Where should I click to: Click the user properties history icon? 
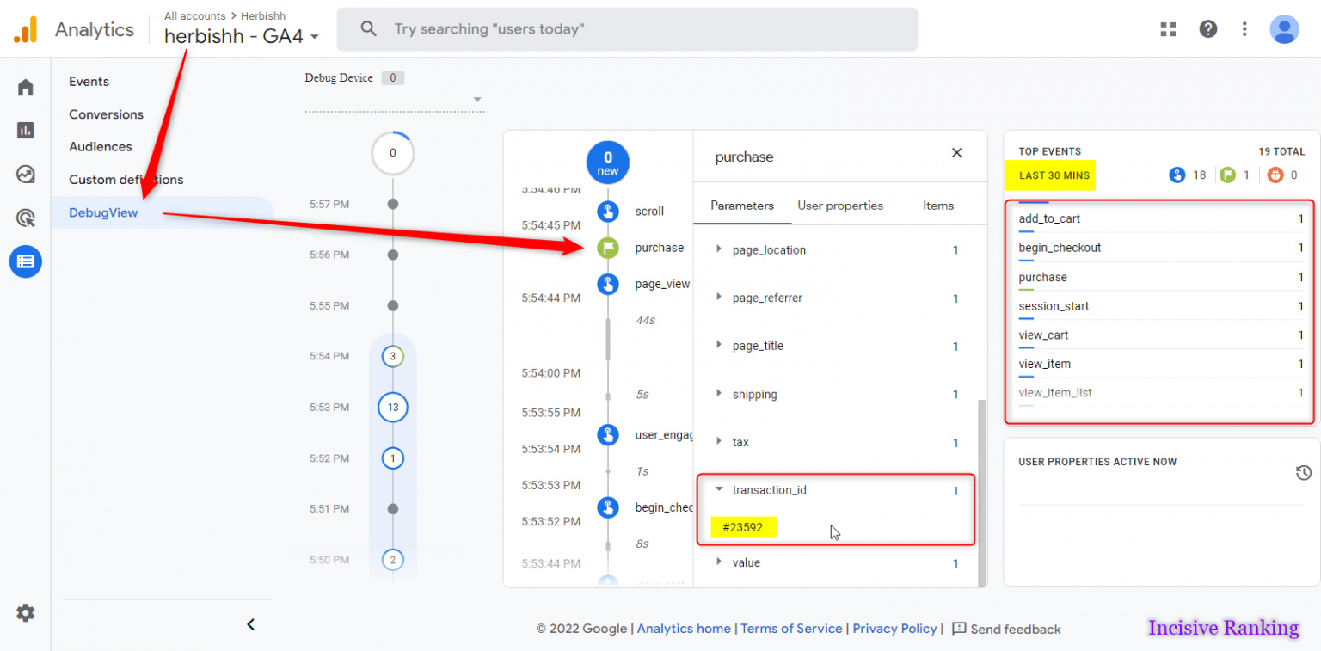tap(1303, 472)
